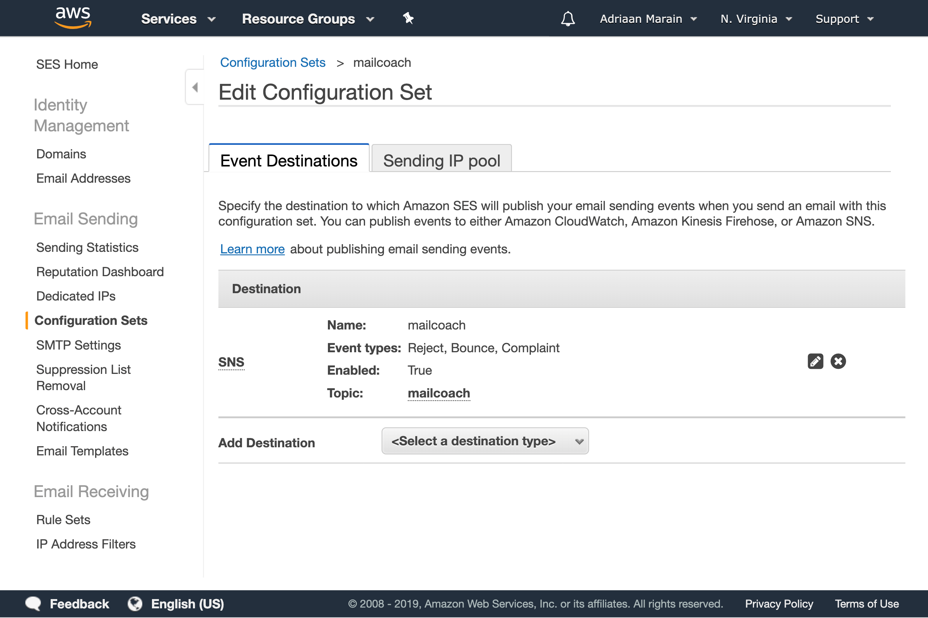Viewport: 928px width, 618px height.
Task: Open the Select a destination type dropdown
Action: click(x=485, y=441)
